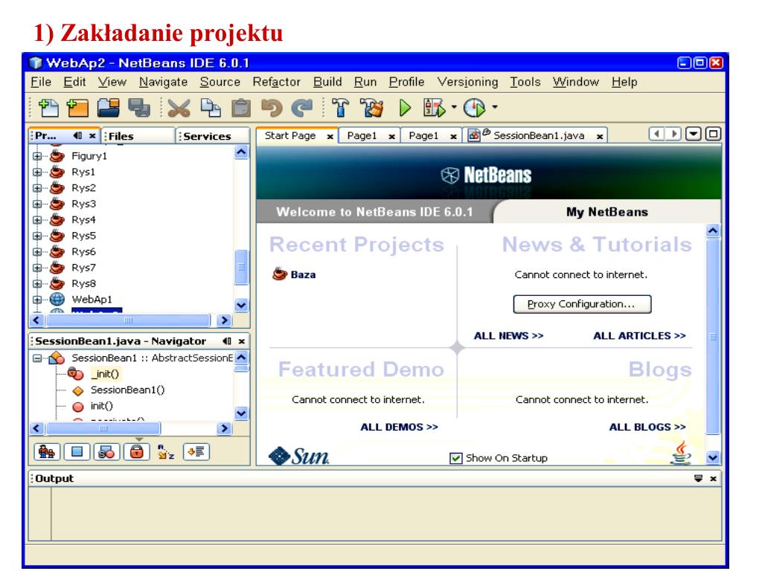Image resolution: width=762 pixels, height=571 pixels.
Task: Click the Navigator horizontal scrollbar thumb
Action: pyautogui.click(x=103, y=428)
